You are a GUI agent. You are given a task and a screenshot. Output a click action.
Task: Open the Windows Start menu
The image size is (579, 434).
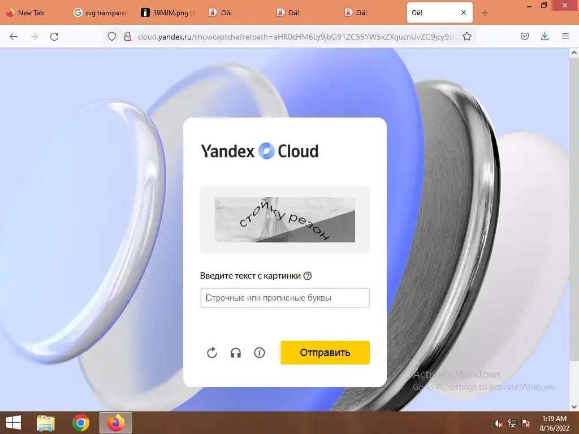pos(14,423)
